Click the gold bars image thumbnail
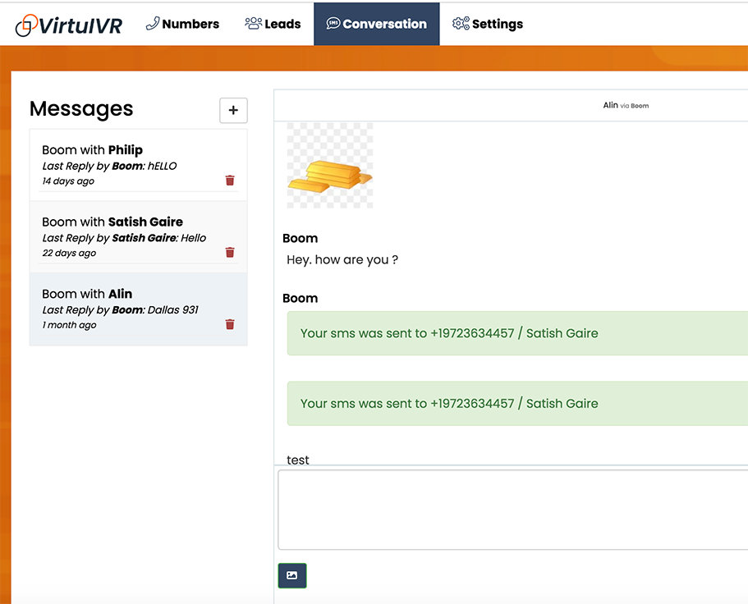This screenshot has width=748, height=604. [x=329, y=166]
